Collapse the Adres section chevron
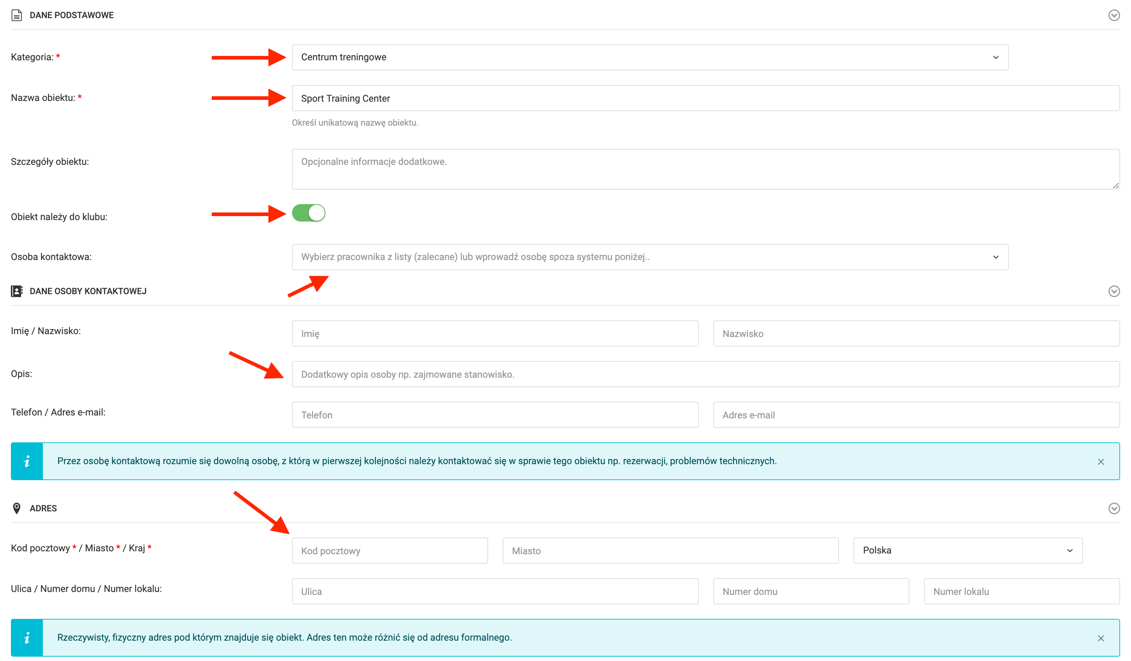The image size is (1131, 661). pyautogui.click(x=1114, y=508)
